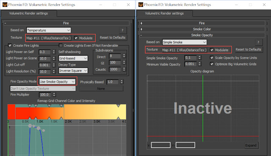Expand the Smoke Color rollout
271x156 pixels.
(x=141, y=29)
